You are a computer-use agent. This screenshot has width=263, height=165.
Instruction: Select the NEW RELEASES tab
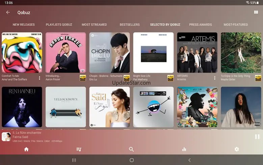point(24,25)
